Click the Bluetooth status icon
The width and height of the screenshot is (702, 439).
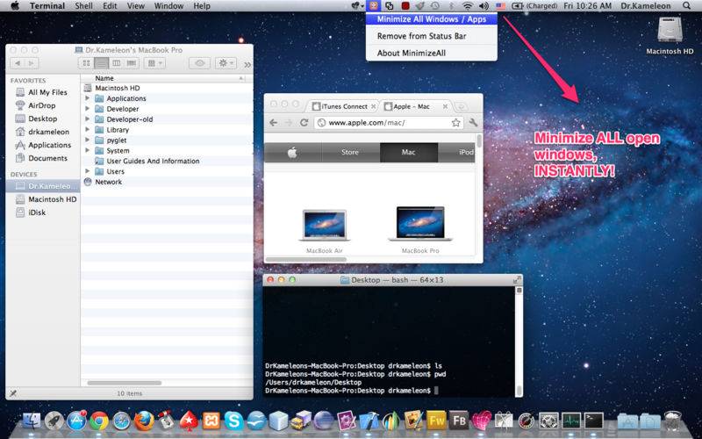click(451, 6)
